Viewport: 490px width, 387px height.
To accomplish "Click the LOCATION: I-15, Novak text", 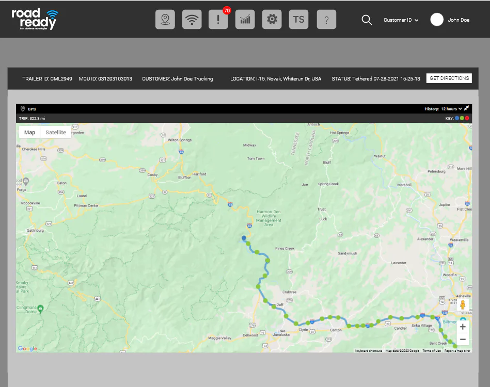I will 276,79.
